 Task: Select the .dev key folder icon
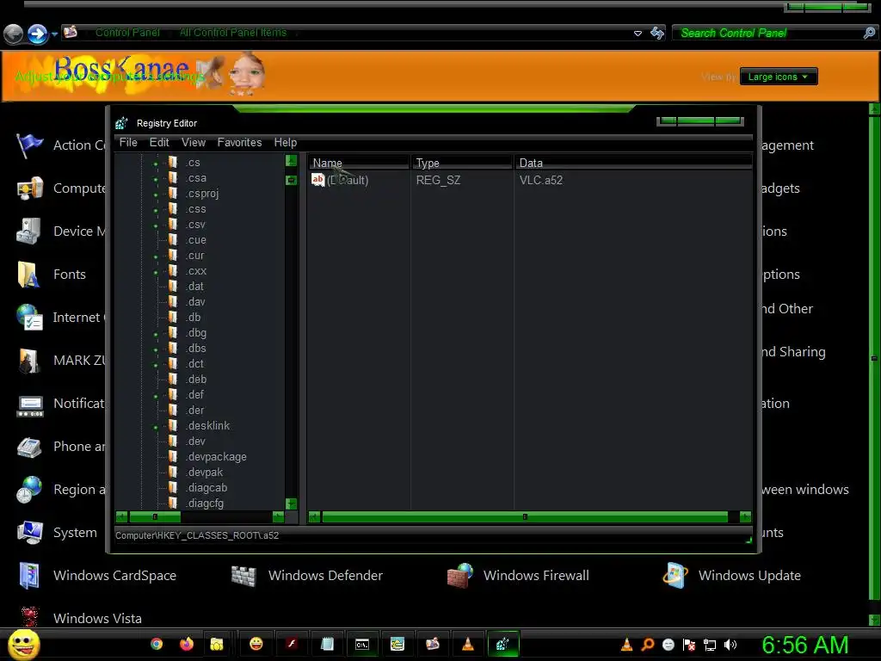173,441
